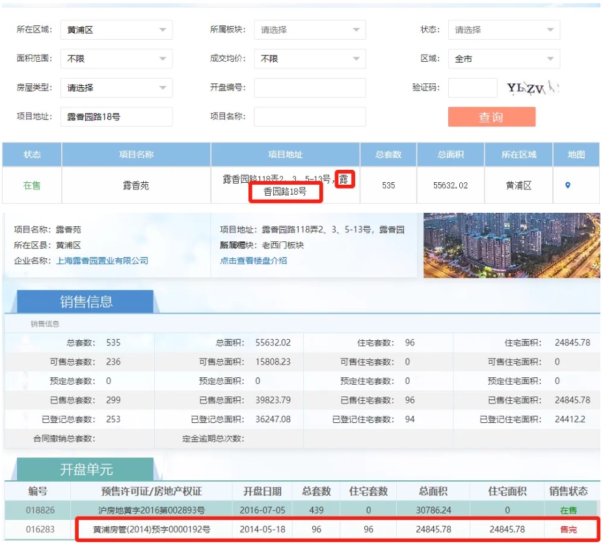Click the captcha verification image
The image size is (603, 544).
tap(531, 88)
